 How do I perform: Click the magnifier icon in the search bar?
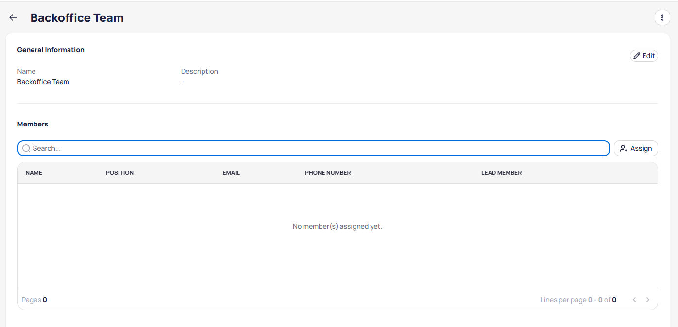pyautogui.click(x=26, y=148)
